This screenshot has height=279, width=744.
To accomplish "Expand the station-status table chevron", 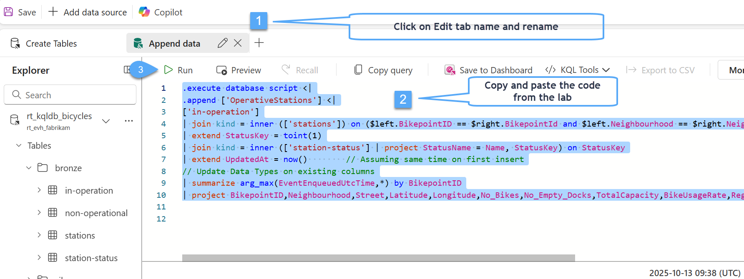I will (x=39, y=257).
